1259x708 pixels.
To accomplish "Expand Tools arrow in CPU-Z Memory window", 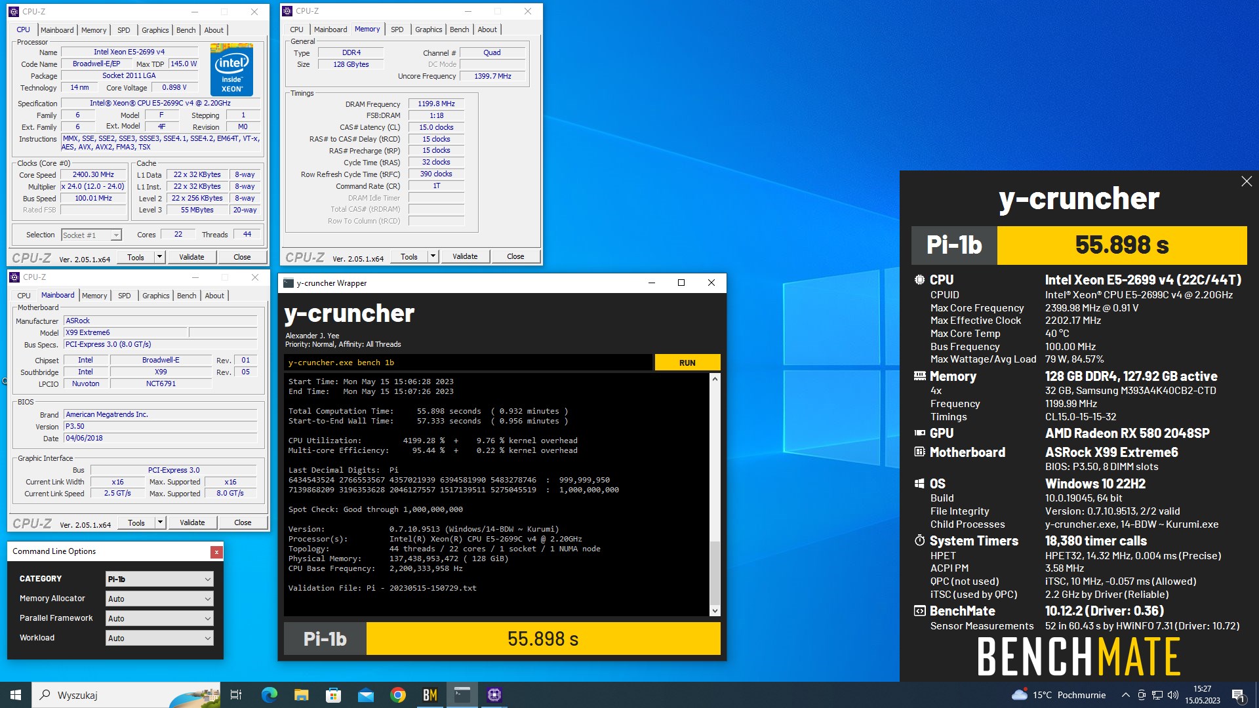I will tap(433, 256).
